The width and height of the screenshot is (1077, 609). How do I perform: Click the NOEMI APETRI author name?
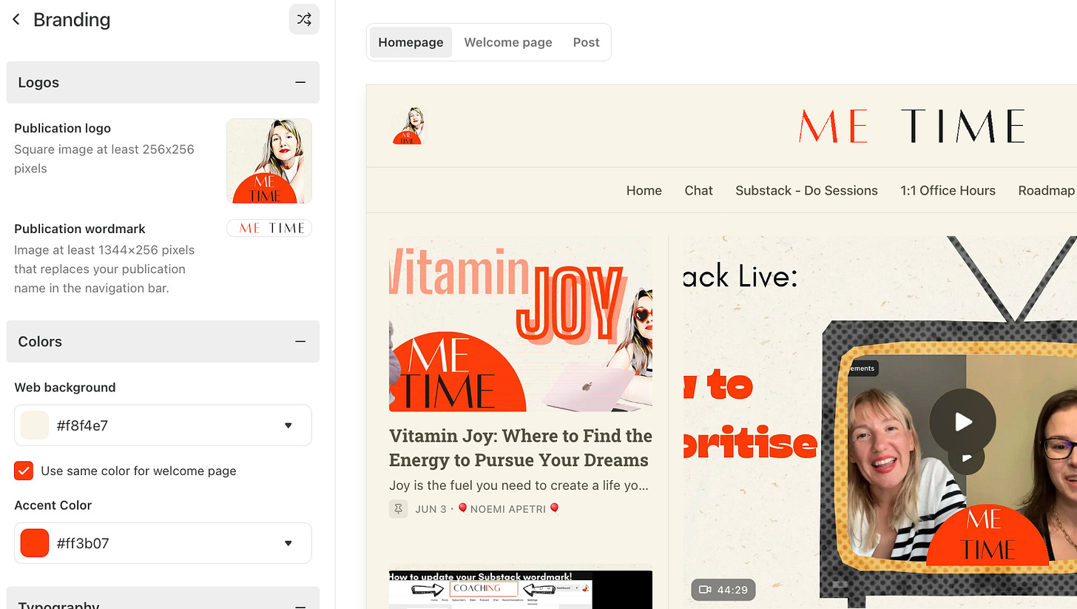(x=509, y=508)
